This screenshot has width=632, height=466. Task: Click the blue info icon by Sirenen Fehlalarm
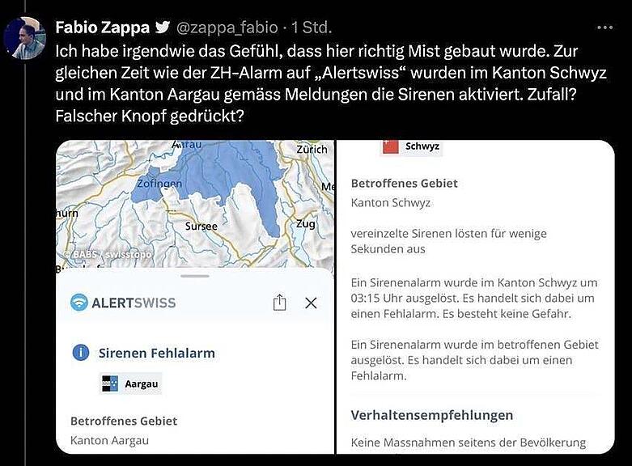(81, 353)
